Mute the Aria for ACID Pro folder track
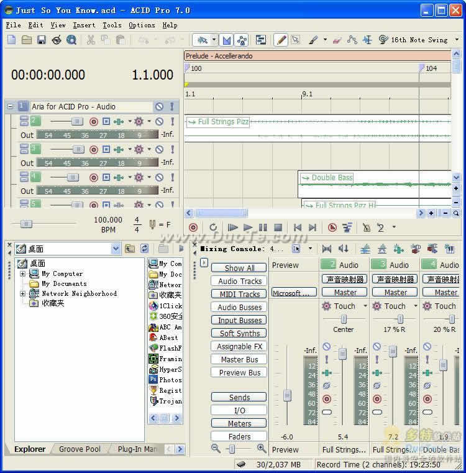This screenshot has width=466, height=473. click(159, 106)
